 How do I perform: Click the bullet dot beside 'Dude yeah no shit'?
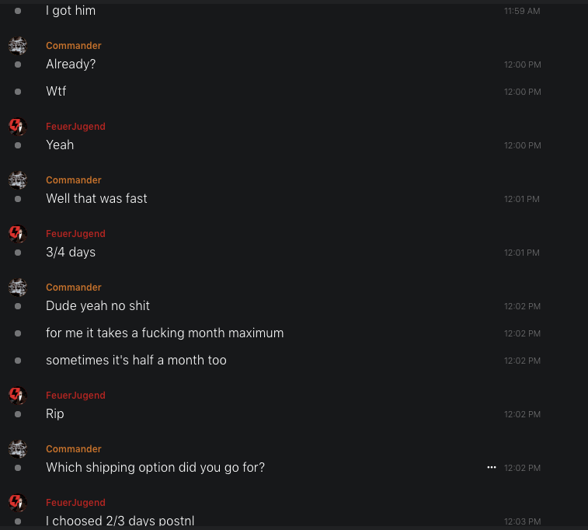pos(18,306)
